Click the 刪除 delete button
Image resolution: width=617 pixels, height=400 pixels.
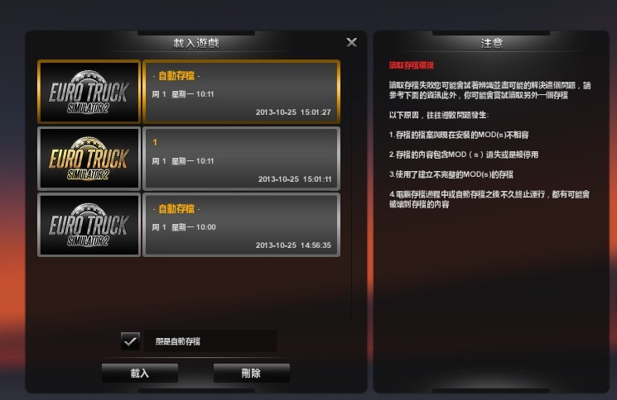tap(252, 373)
